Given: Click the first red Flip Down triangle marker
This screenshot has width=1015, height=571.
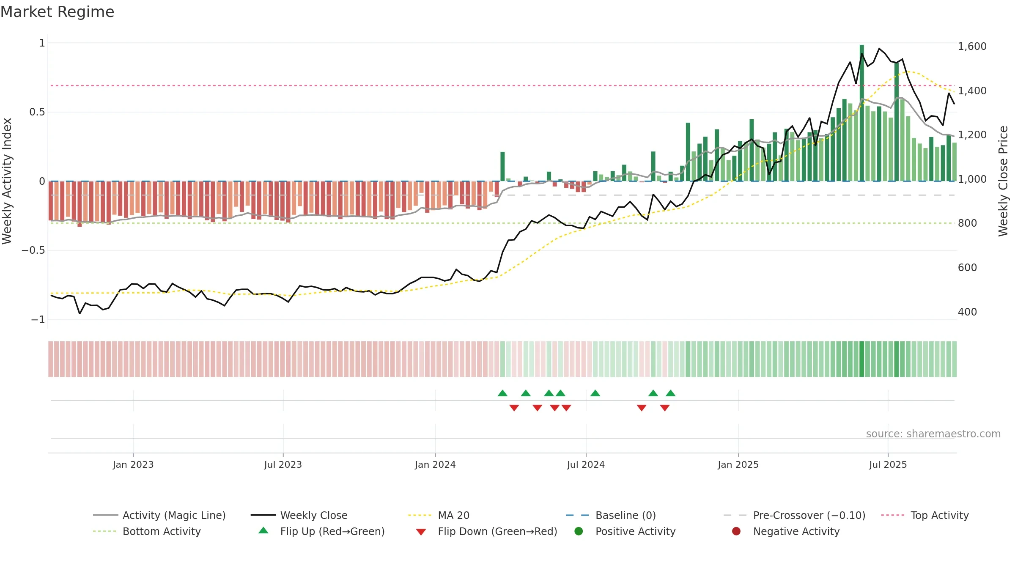Looking at the screenshot, I should click(514, 408).
